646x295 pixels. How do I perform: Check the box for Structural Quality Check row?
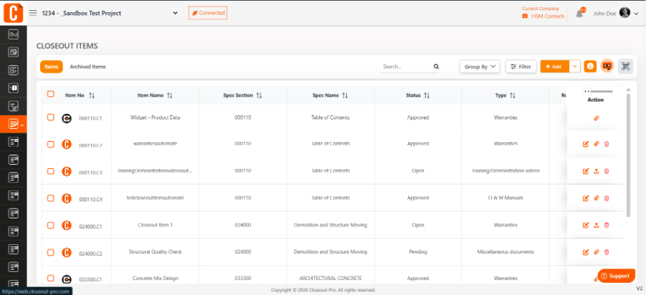click(51, 252)
